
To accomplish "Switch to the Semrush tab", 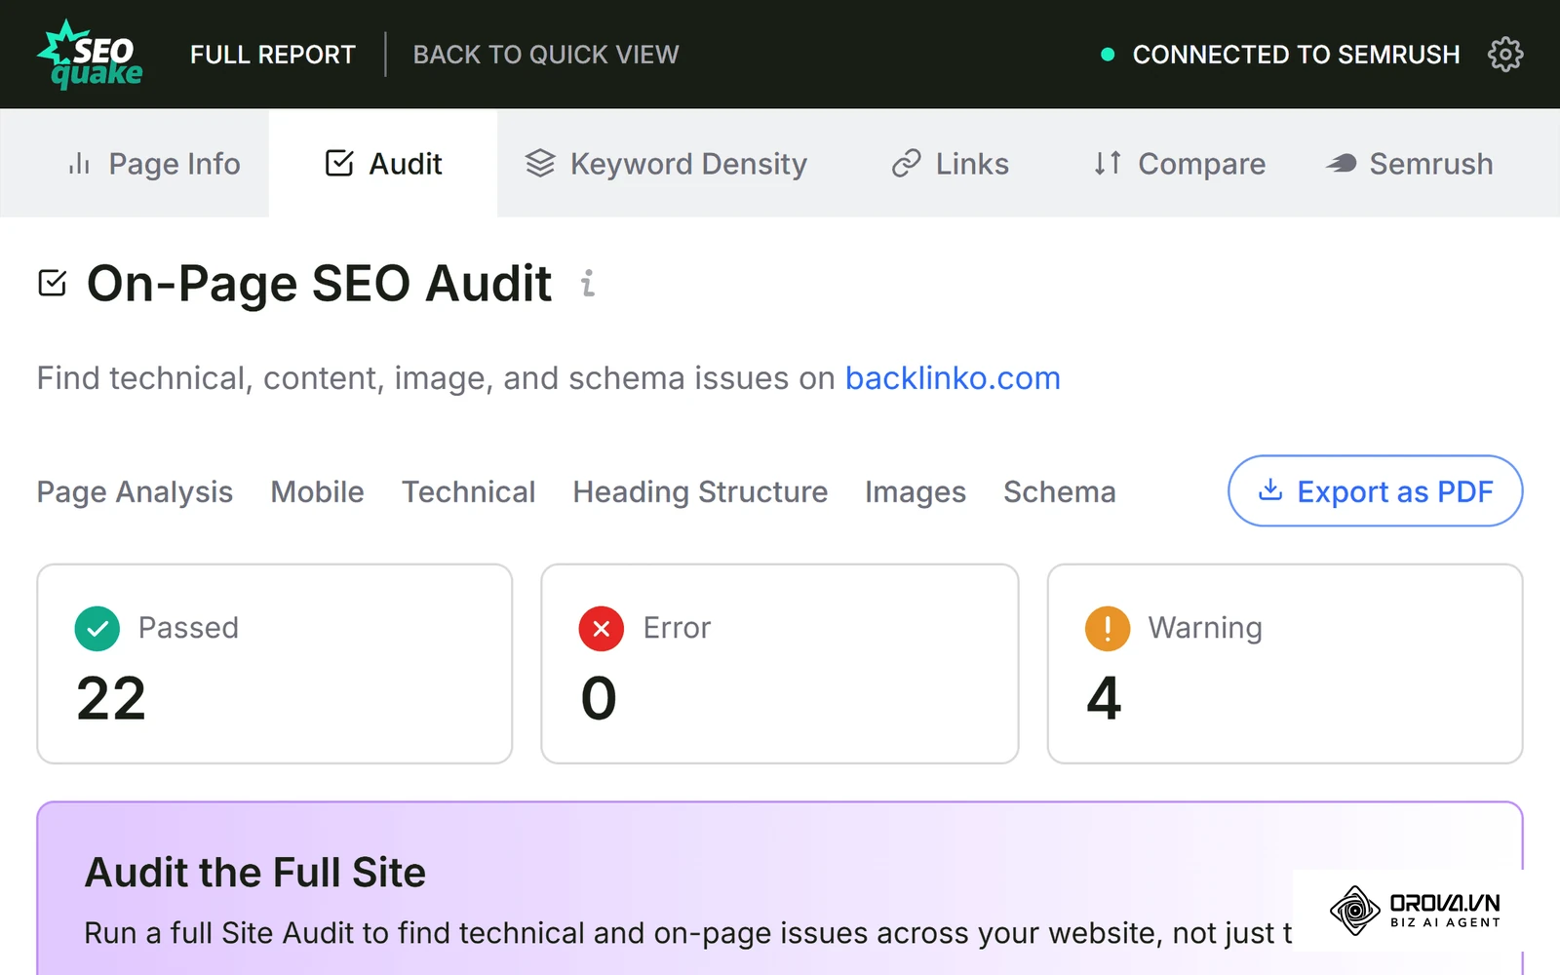I will click(1410, 164).
